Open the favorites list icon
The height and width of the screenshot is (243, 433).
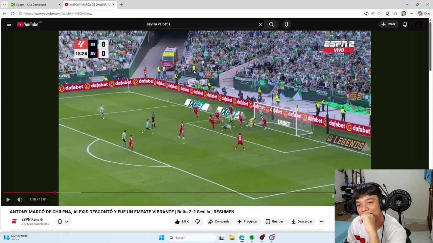[x=395, y=13]
